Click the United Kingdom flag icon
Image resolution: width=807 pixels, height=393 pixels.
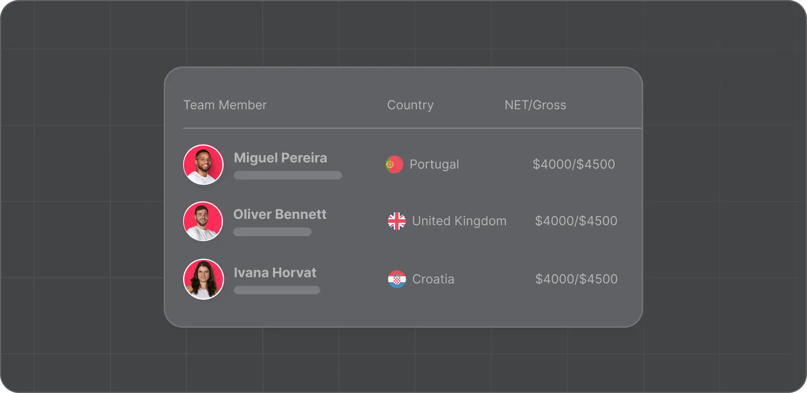click(397, 221)
